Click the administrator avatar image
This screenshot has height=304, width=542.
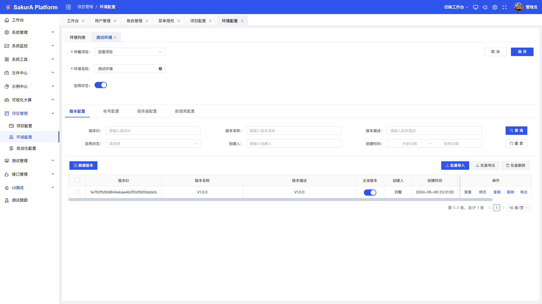(518, 7)
